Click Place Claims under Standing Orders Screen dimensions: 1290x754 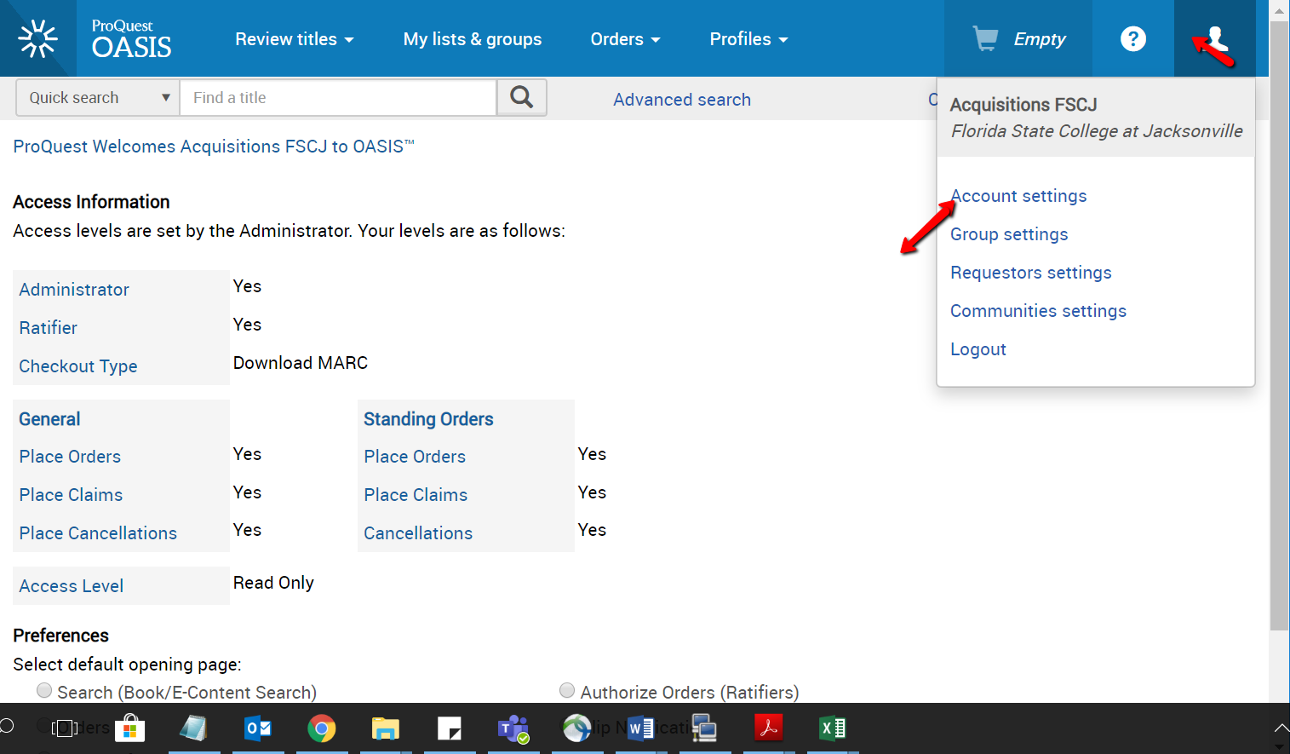416,495
